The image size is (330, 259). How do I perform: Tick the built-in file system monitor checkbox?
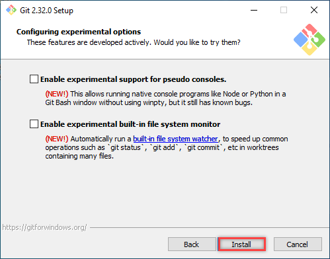point(34,124)
